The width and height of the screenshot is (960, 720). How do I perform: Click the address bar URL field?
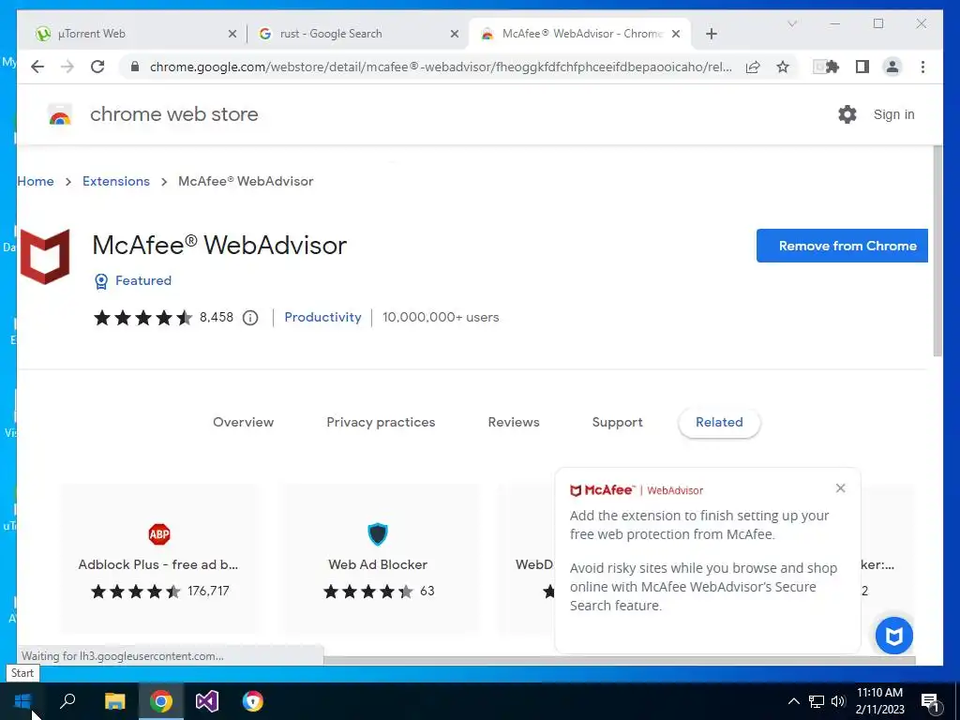coord(441,67)
